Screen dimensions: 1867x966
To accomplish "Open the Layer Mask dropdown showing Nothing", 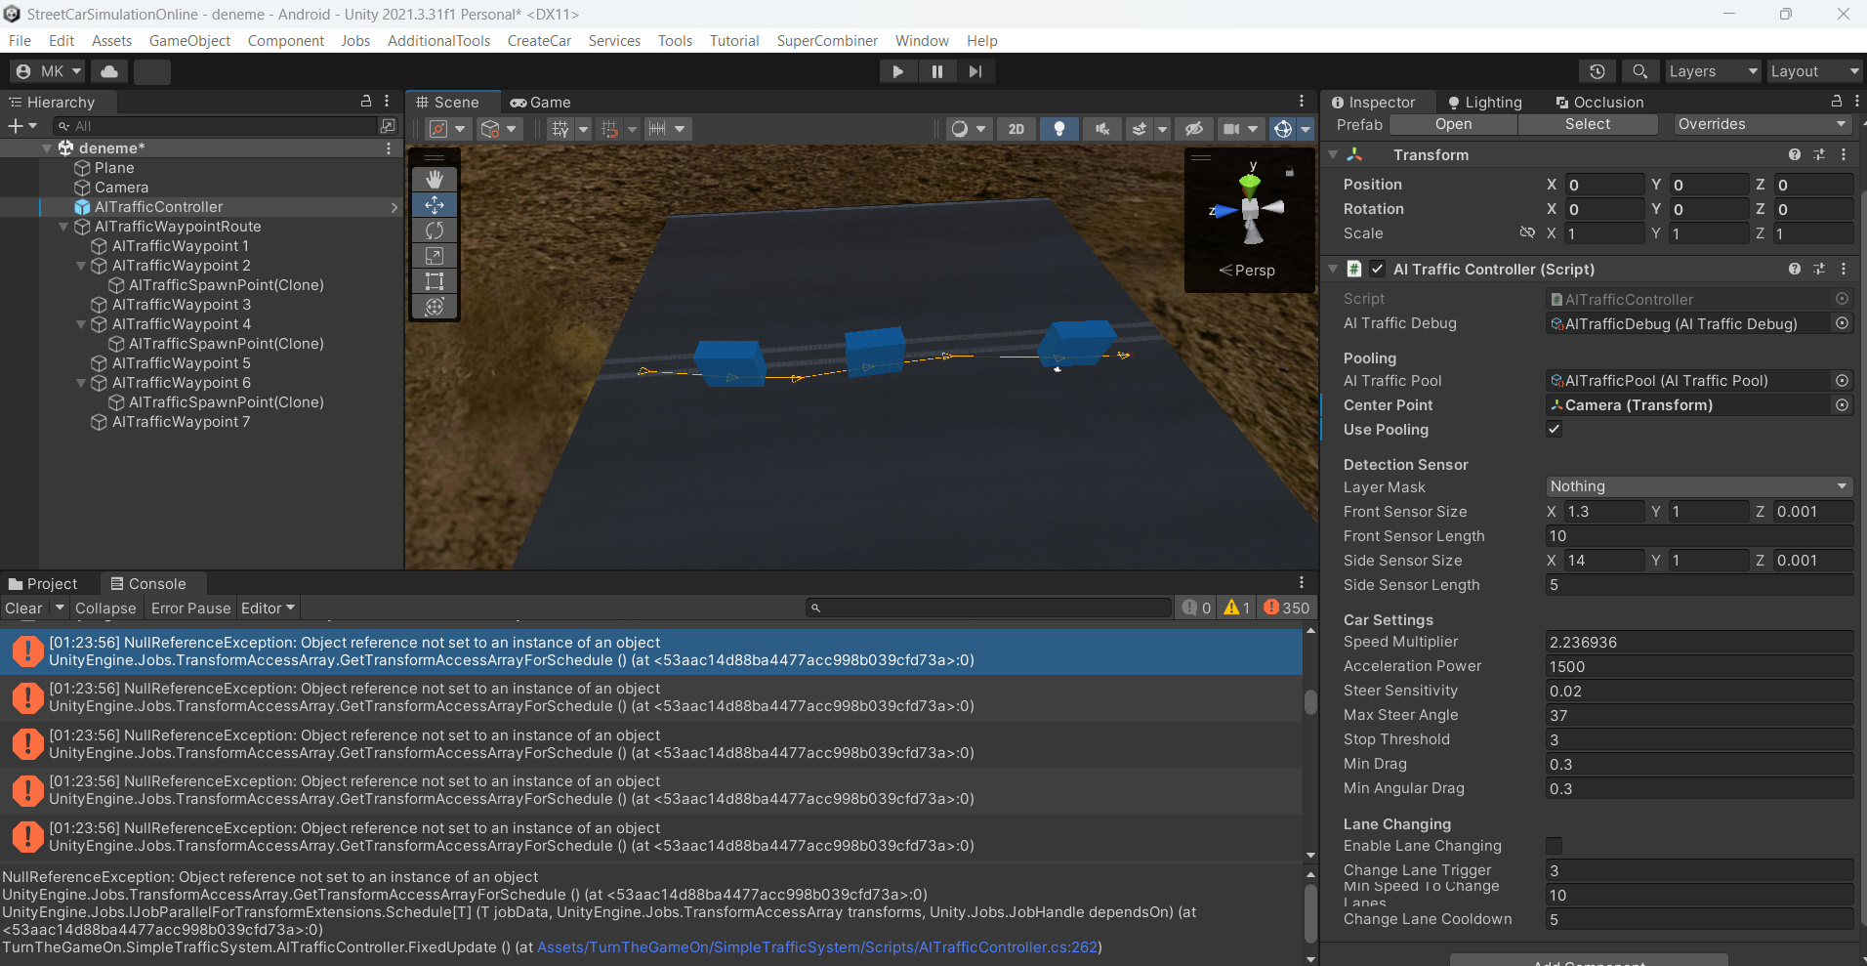I will pos(1696,486).
